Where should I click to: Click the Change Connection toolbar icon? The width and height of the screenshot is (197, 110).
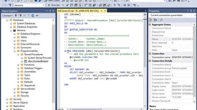10,5
